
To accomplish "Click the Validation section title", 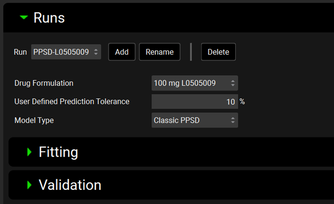I will tap(70, 185).
